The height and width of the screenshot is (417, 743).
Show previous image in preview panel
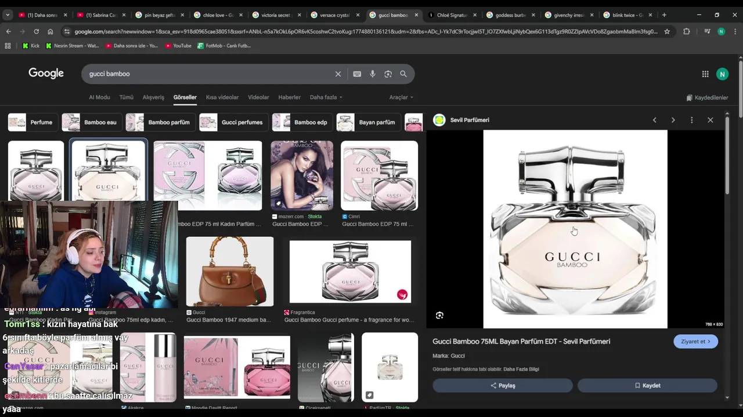click(x=654, y=120)
